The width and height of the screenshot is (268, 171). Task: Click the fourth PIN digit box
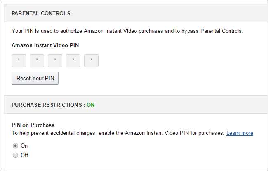pyautogui.click(x=73, y=60)
